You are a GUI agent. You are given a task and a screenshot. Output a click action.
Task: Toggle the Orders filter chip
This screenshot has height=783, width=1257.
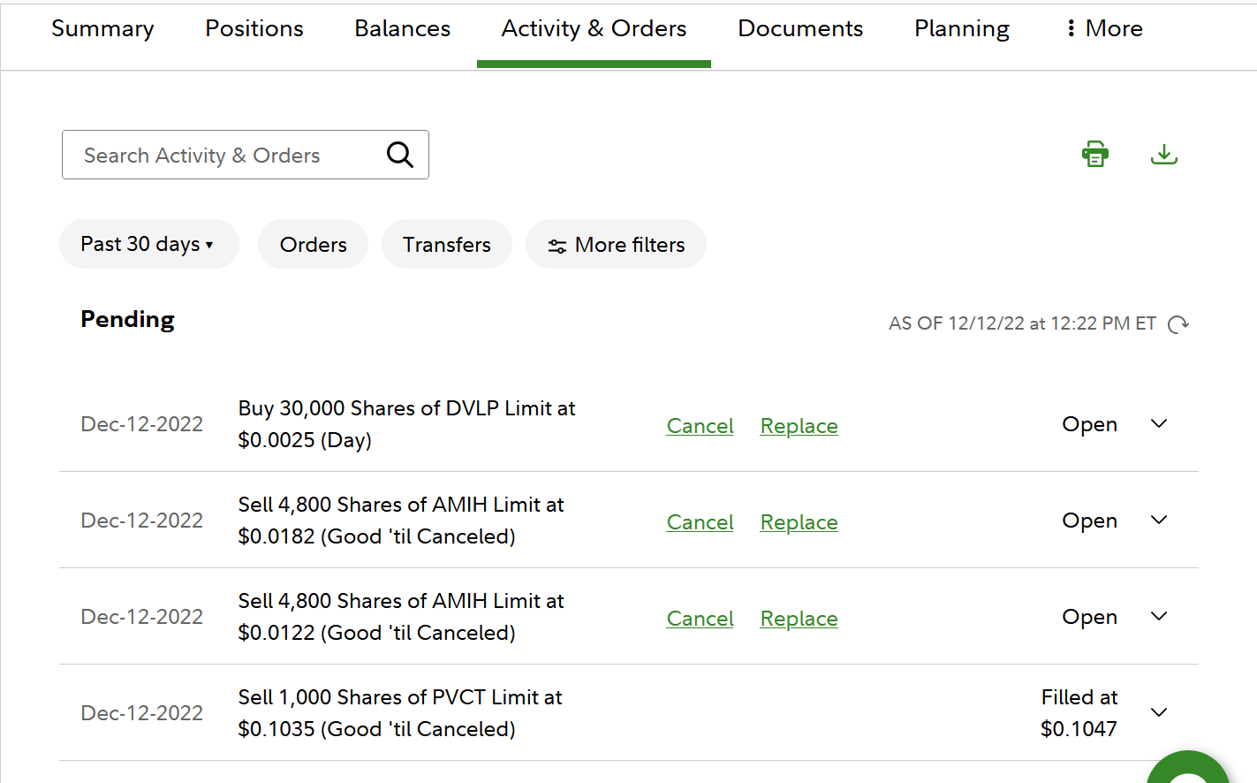(313, 245)
